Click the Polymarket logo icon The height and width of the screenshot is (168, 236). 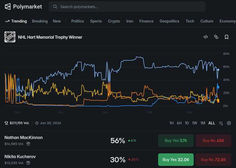[x=8, y=6]
